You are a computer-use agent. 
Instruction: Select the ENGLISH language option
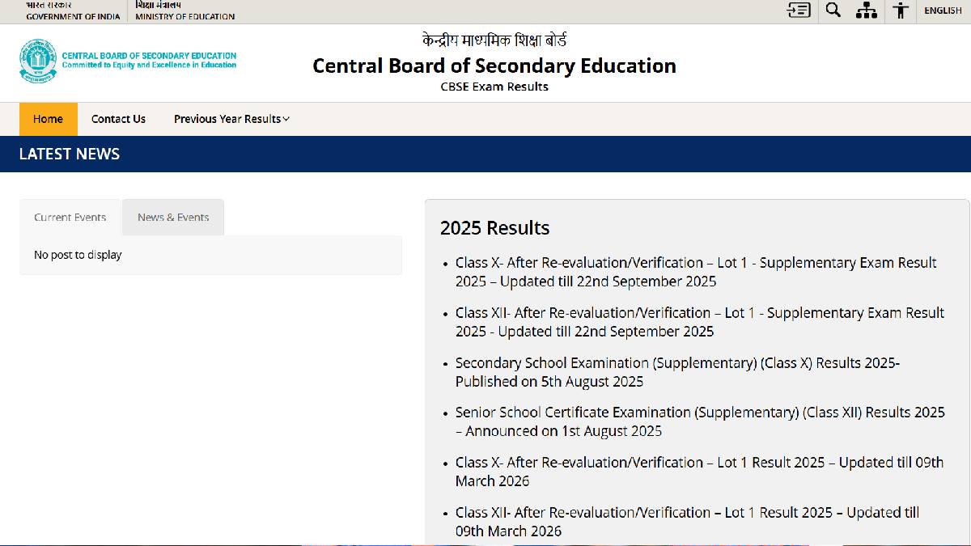coord(942,11)
